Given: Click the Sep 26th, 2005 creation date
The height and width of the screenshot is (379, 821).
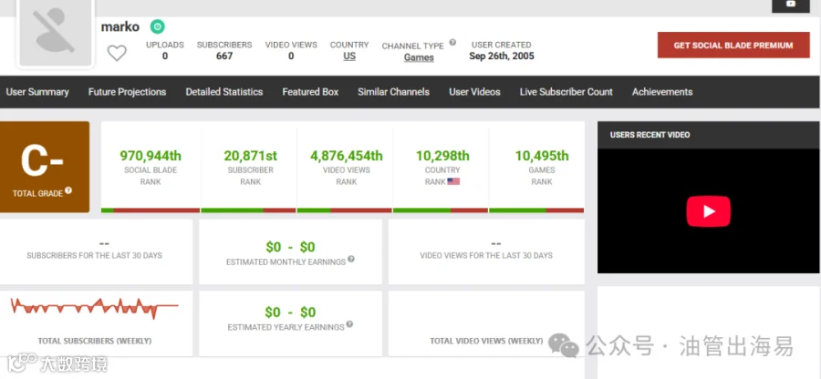Looking at the screenshot, I should pos(502,56).
